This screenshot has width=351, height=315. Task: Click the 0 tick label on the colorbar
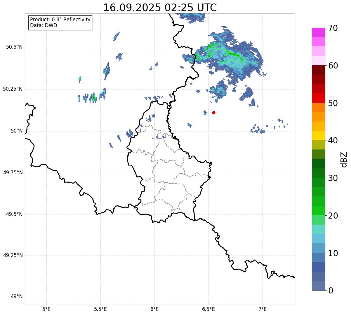tap(330, 290)
